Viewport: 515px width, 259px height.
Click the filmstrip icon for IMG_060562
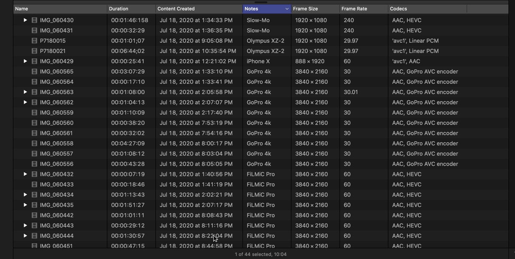click(x=34, y=102)
